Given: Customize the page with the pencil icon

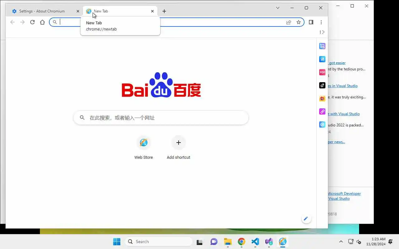Looking at the screenshot, I should coord(306,219).
